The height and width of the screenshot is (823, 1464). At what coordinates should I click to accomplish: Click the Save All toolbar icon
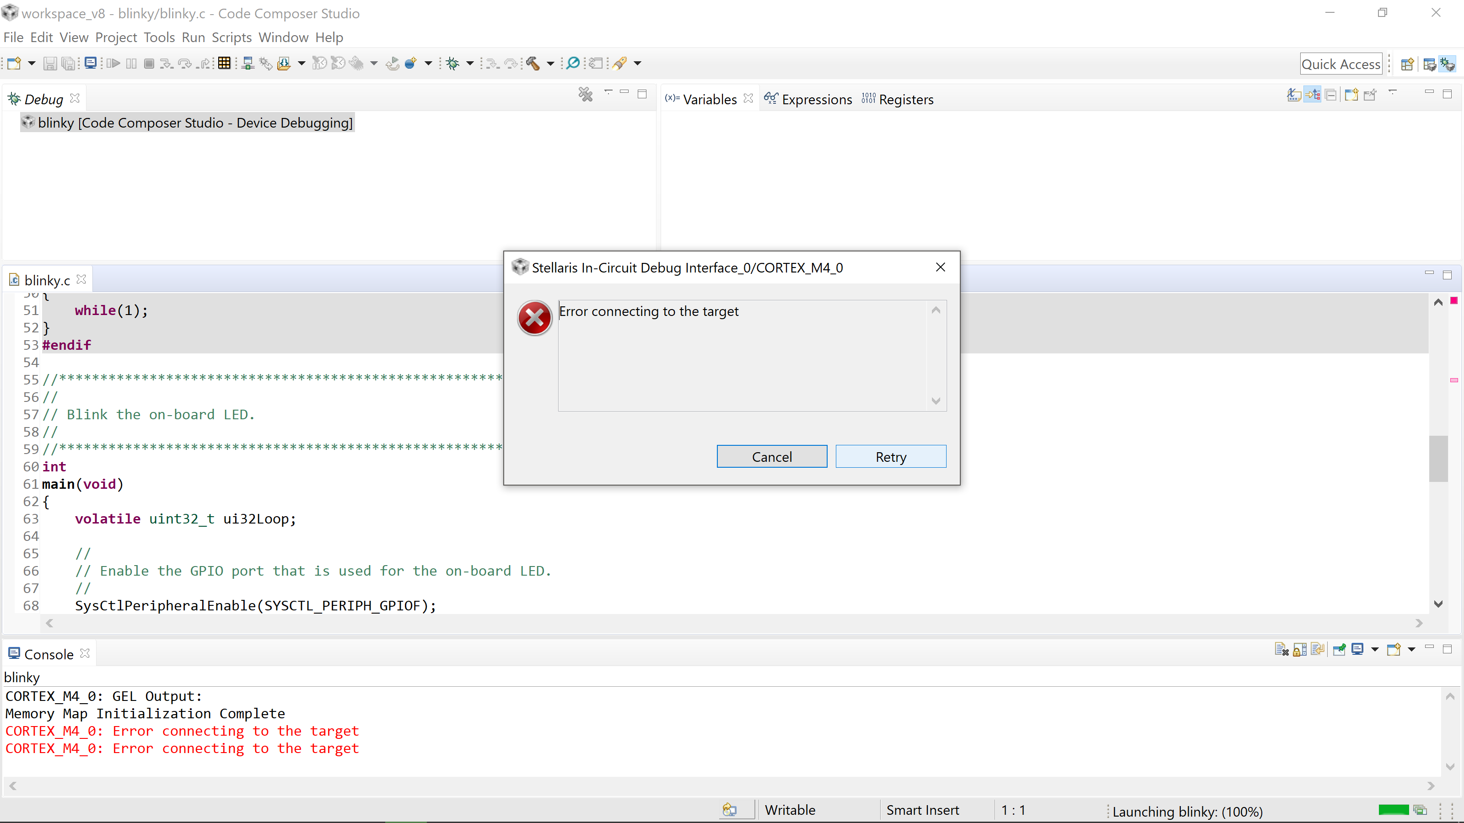point(68,63)
